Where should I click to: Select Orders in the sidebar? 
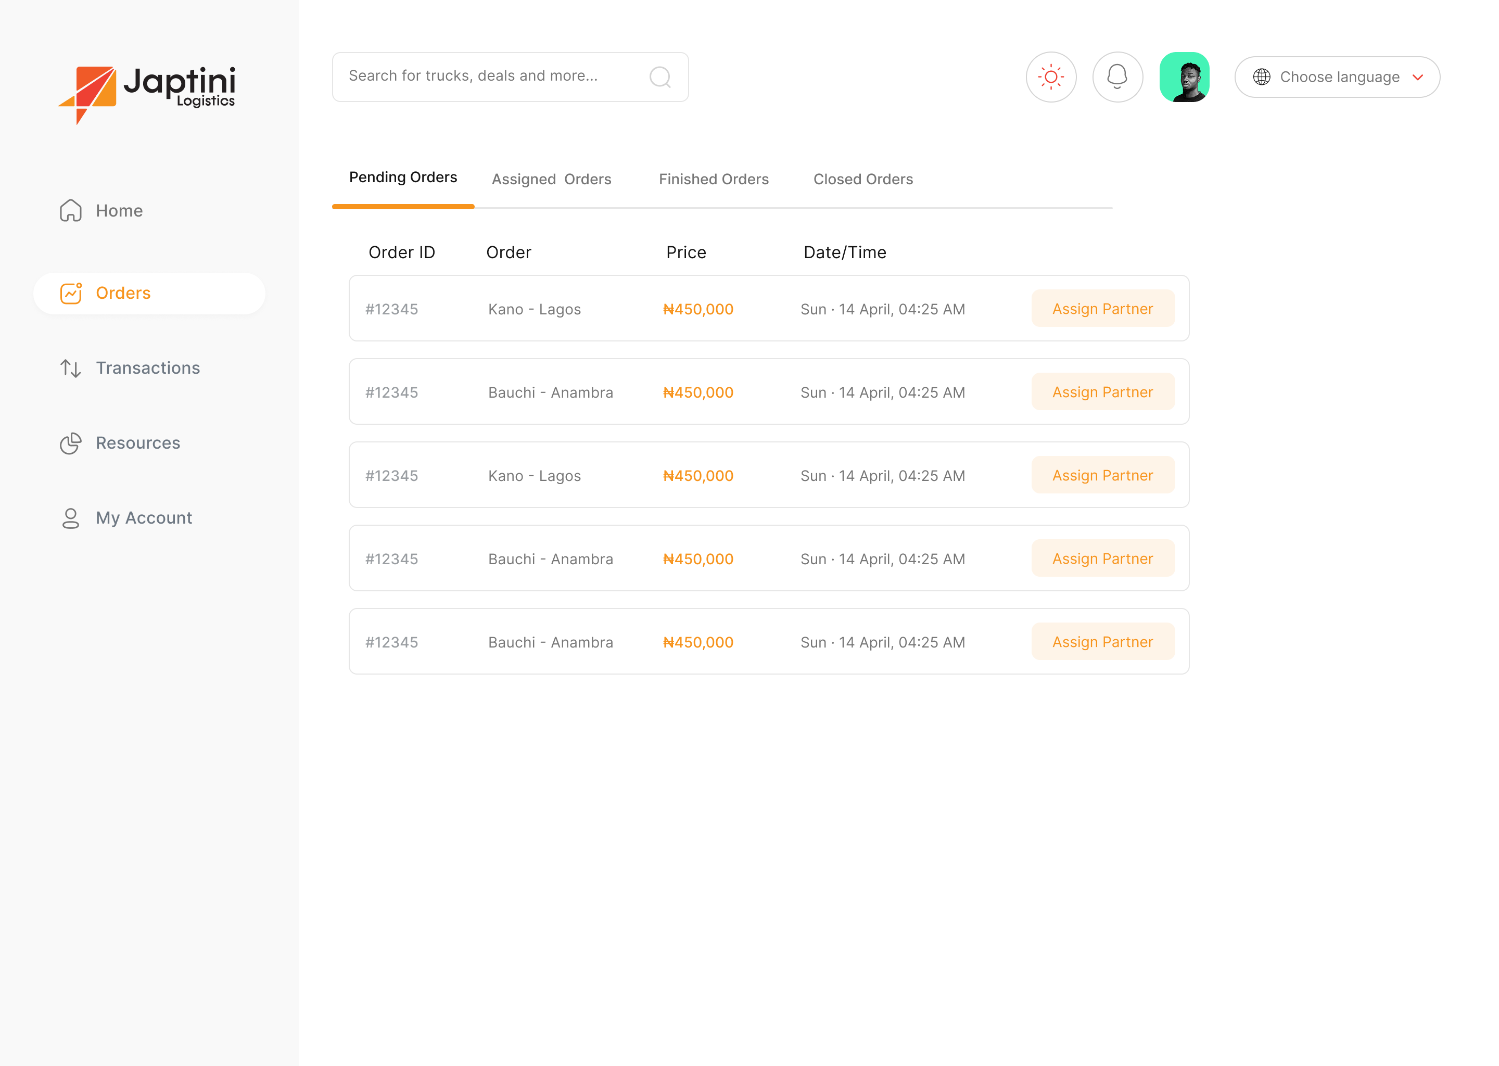(149, 294)
